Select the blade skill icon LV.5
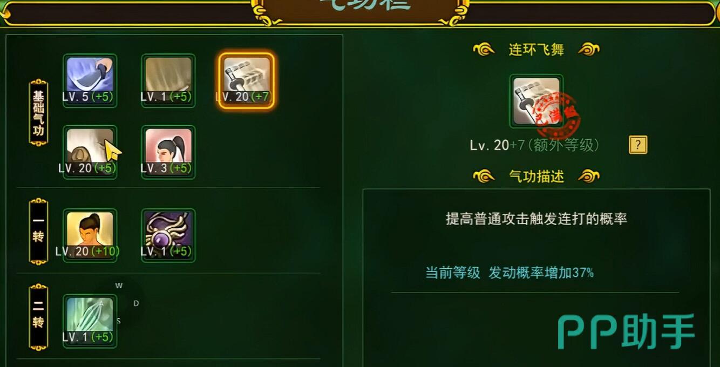Image resolution: width=720 pixels, height=367 pixels. pyautogui.click(x=90, y=80)
